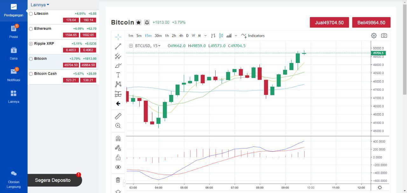Open the sidebar Lainnya grid menu
The image size is (407, 193).
point(14,97)
